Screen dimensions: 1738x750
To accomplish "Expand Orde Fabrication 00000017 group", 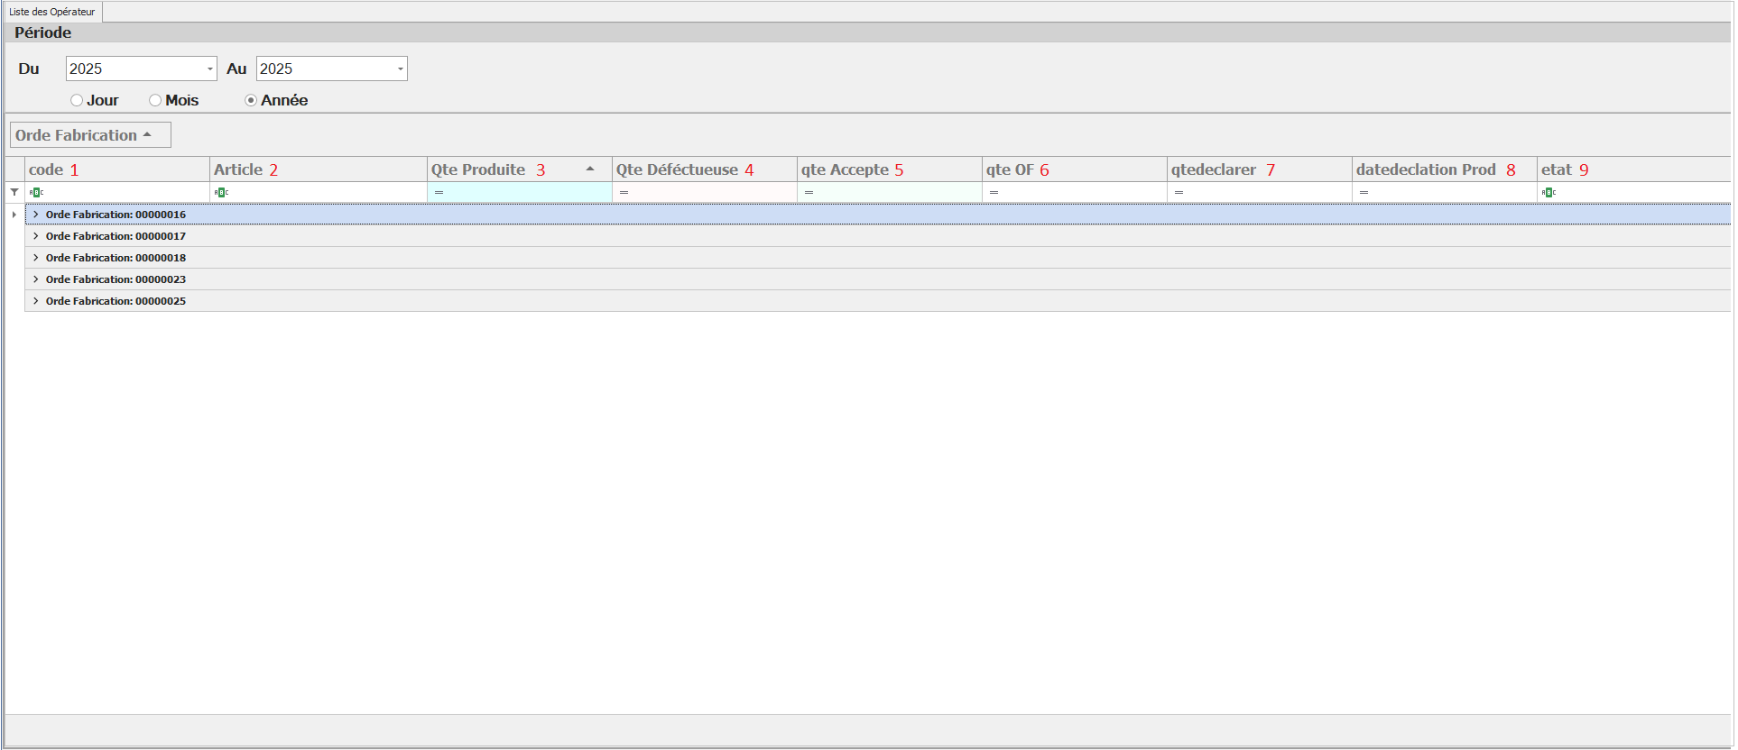I will [x=35, y=236].
